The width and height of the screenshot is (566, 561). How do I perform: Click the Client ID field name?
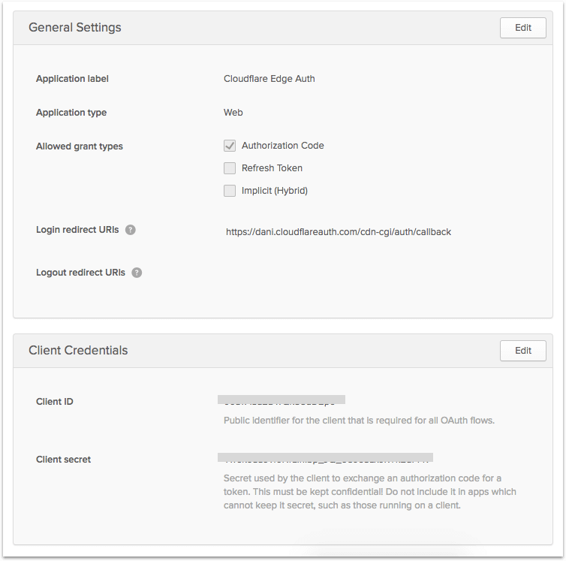[55, 402]
